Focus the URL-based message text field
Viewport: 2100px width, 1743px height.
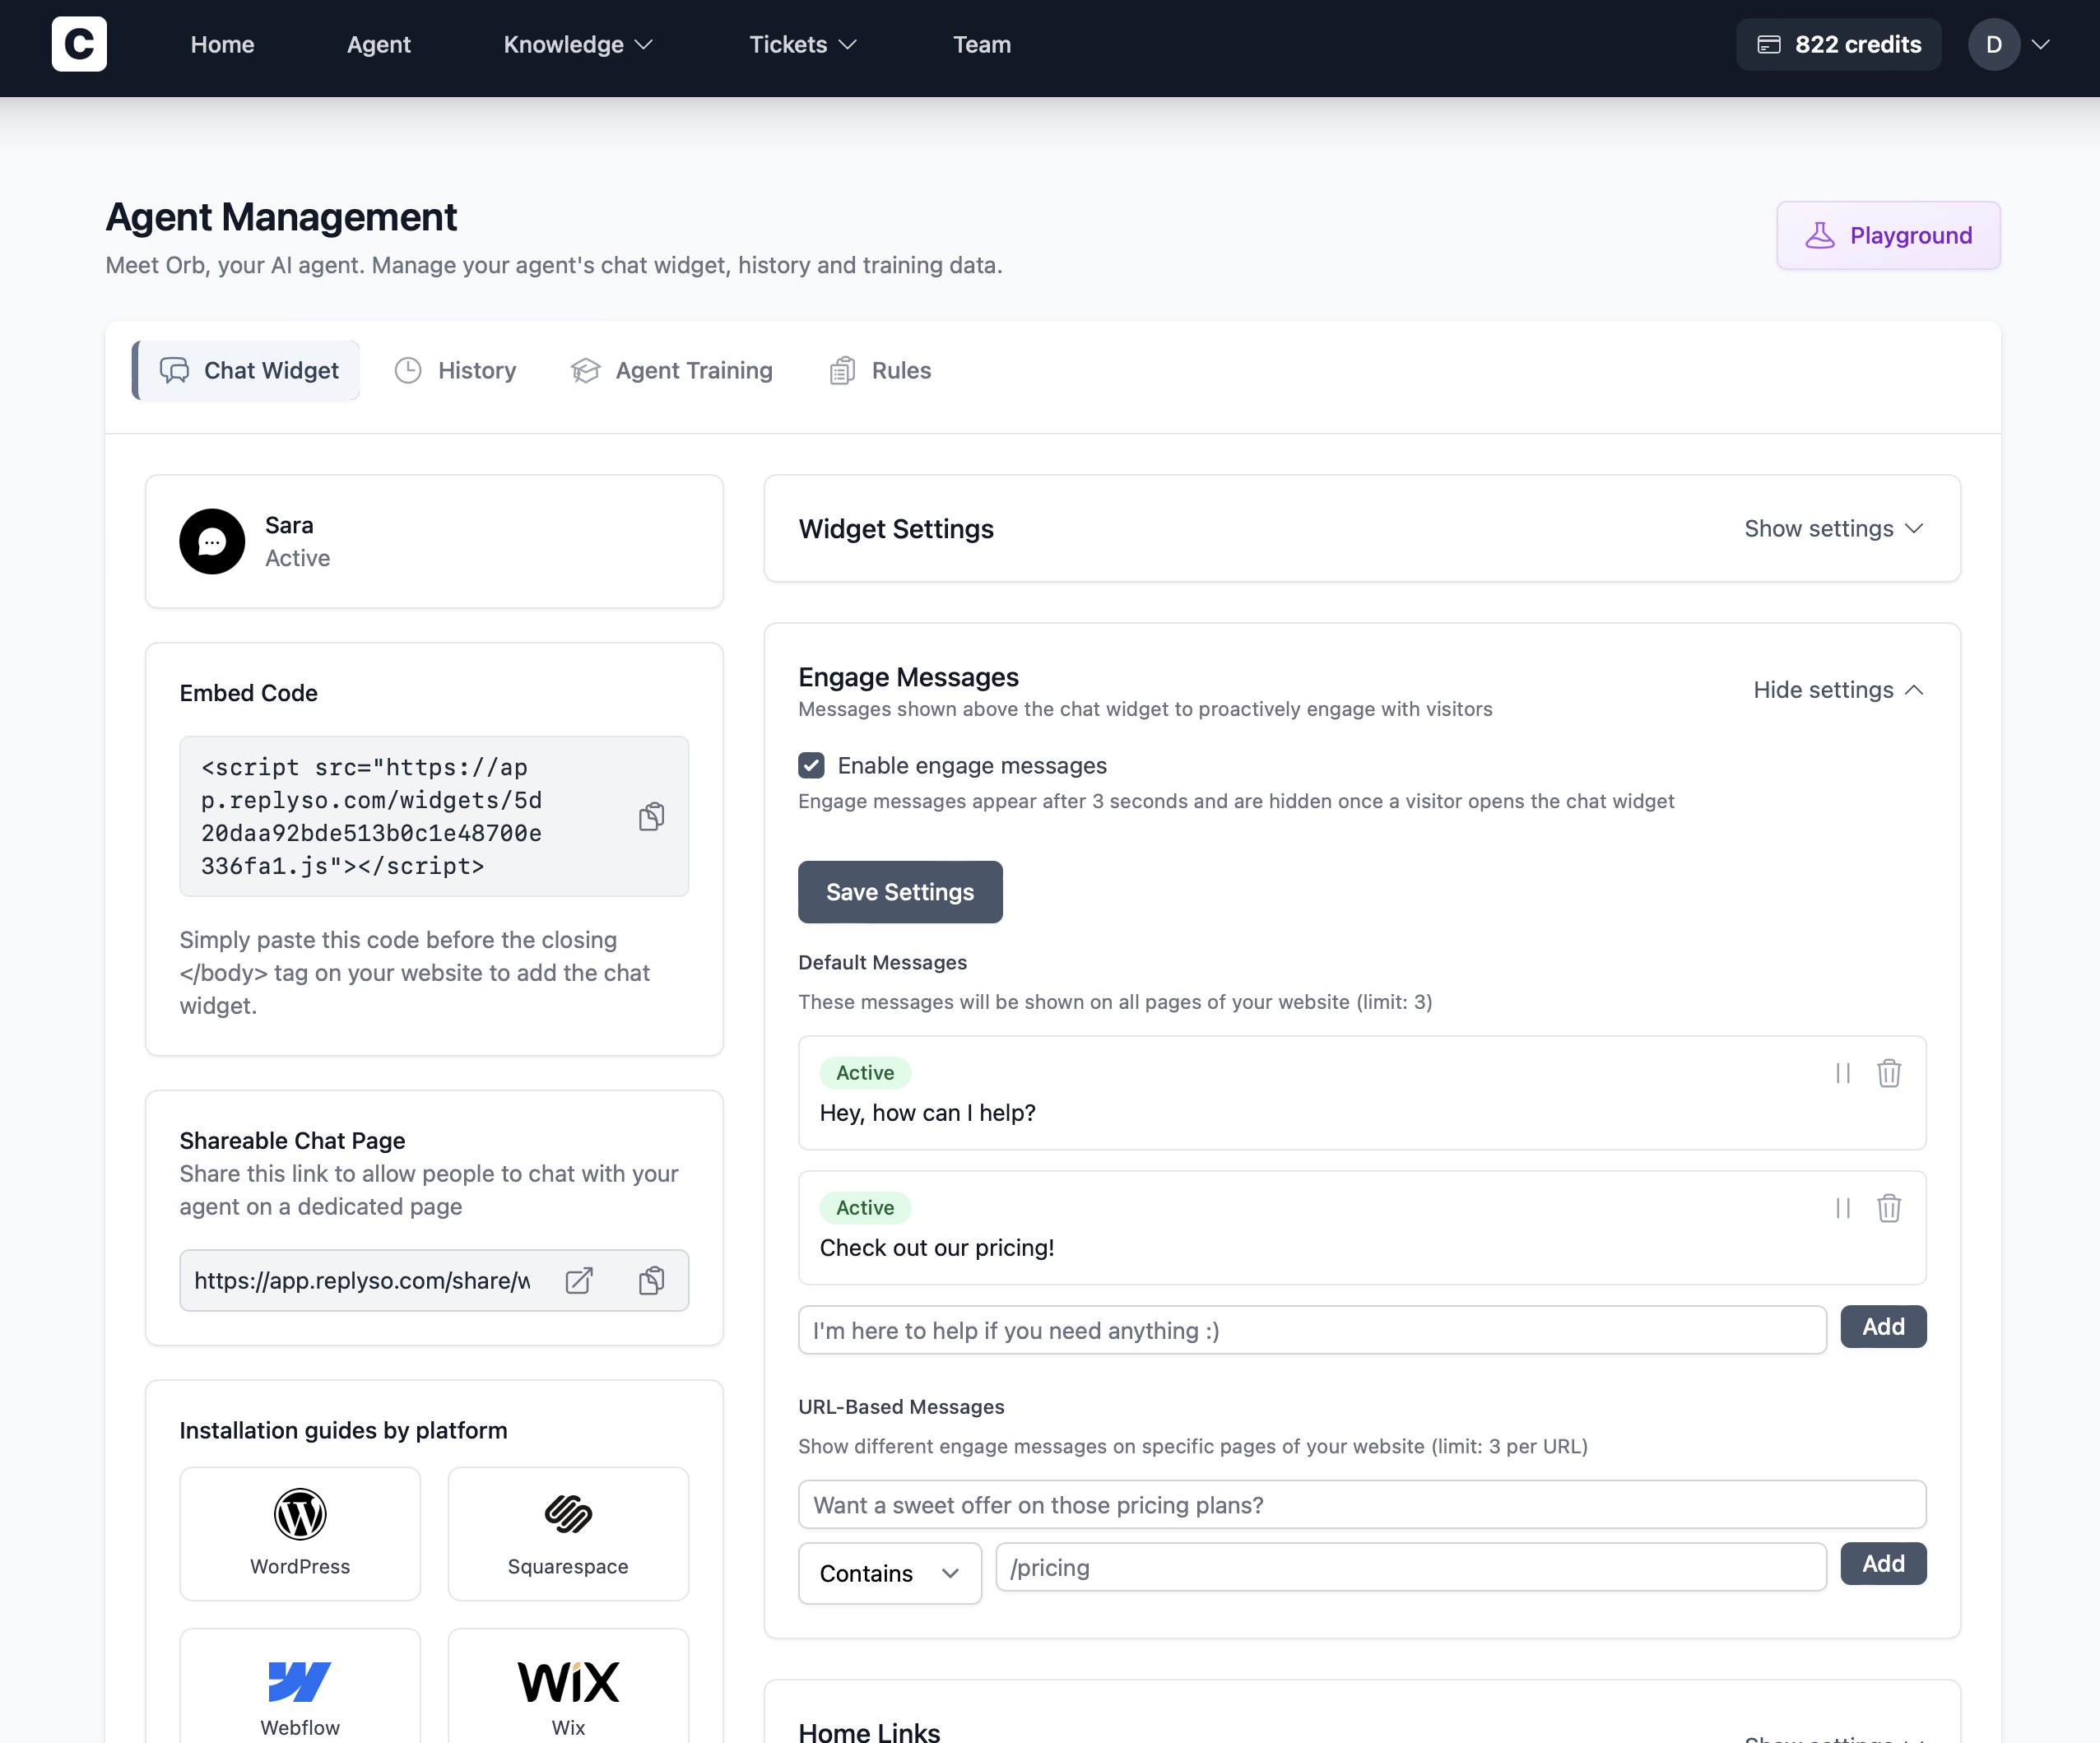point(1362,1504)
